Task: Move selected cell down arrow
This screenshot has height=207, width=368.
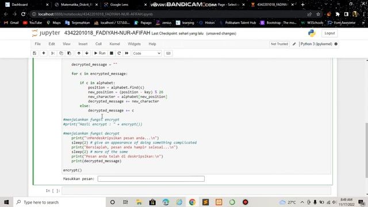Action: click(87, 53)
